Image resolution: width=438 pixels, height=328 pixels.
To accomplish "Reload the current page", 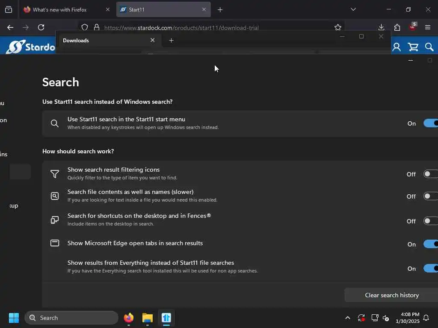I will coord(41,27).
